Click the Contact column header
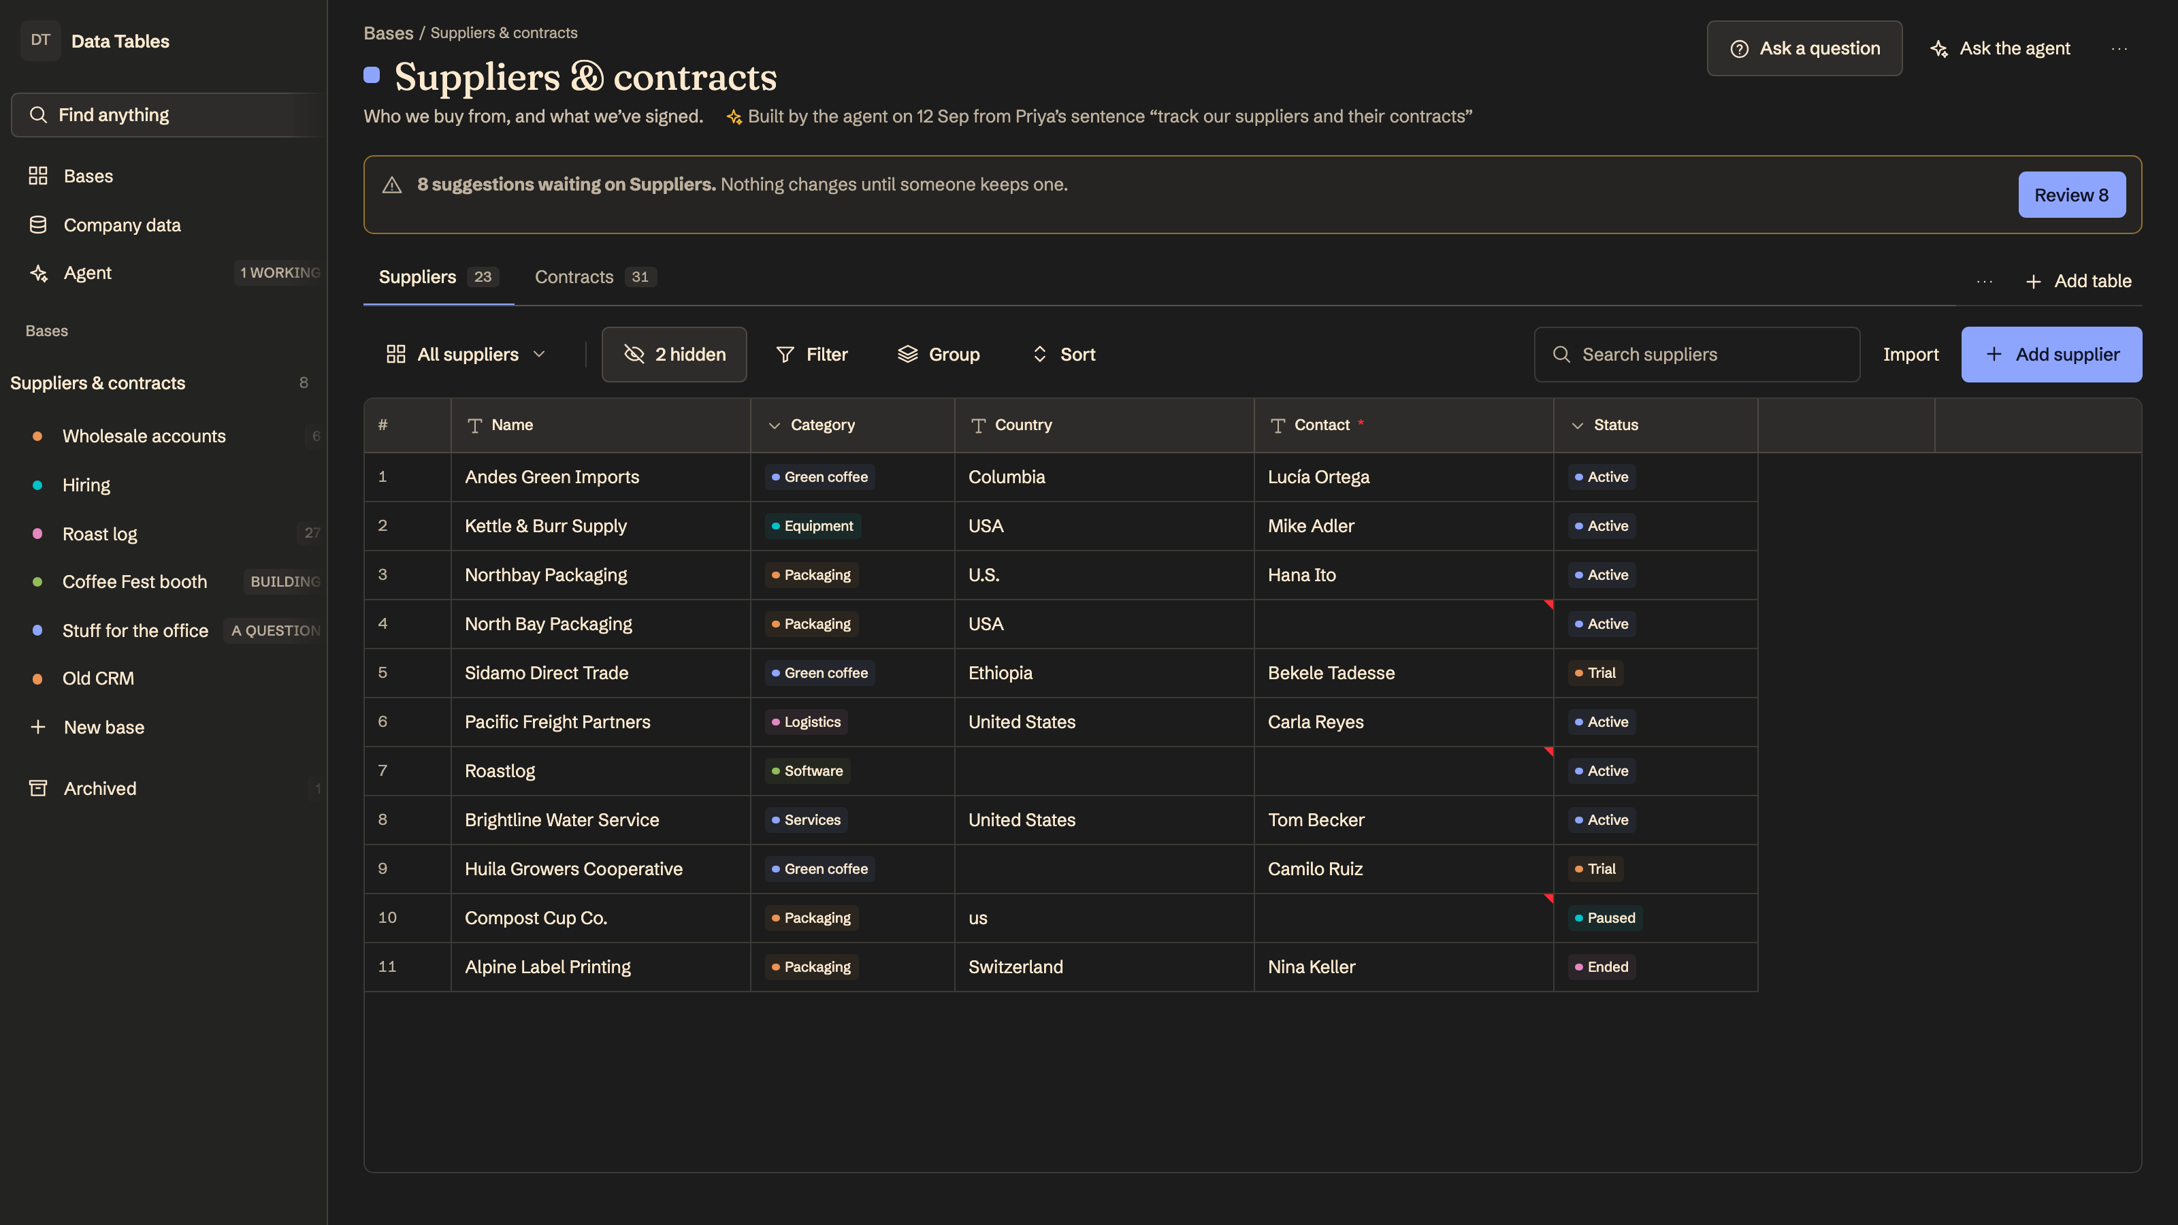Screen dimensions: 2178x1225 (x=1403, y=425)
